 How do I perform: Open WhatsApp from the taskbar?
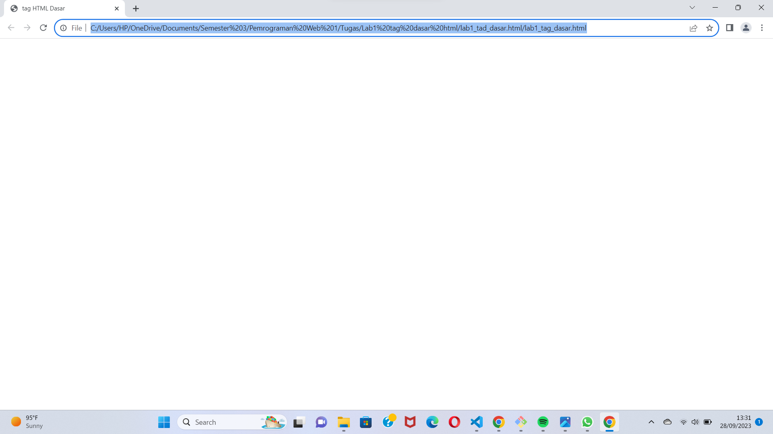[587, 422]
